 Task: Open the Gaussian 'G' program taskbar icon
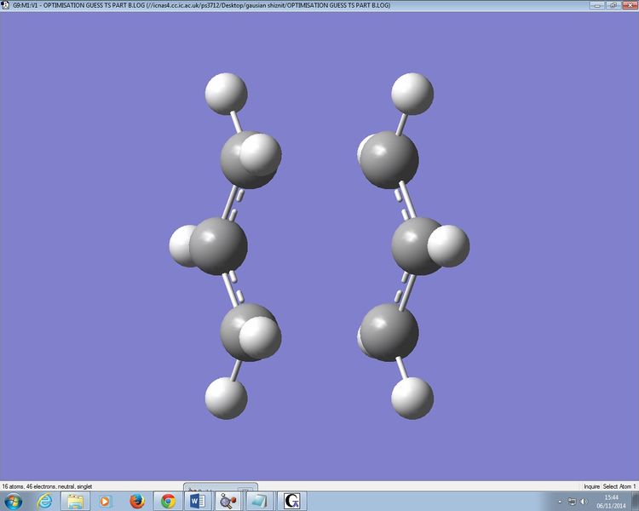[x=292, y=501]
